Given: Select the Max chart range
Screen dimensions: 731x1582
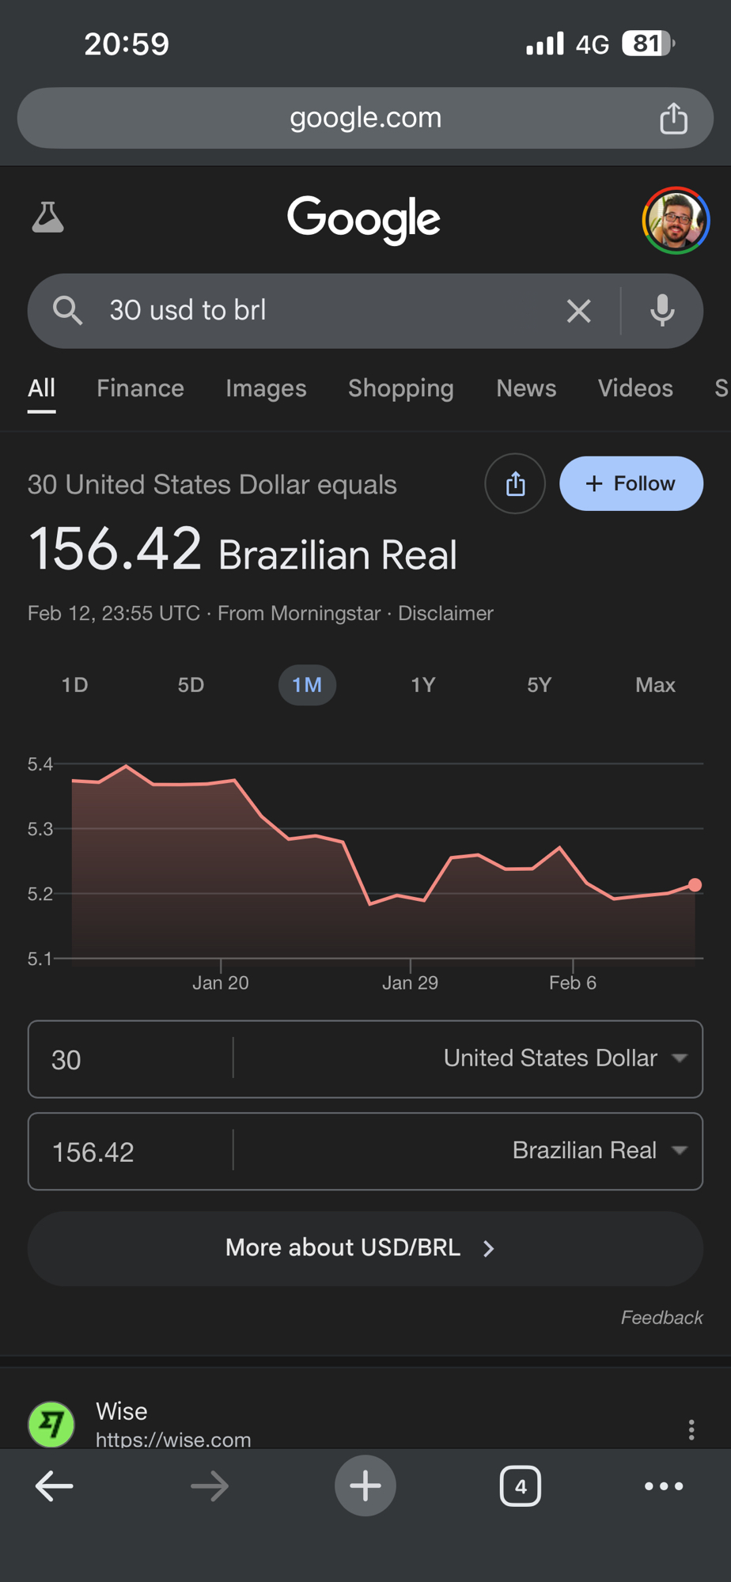Looking at the screenshot, I should coord(655,685).
